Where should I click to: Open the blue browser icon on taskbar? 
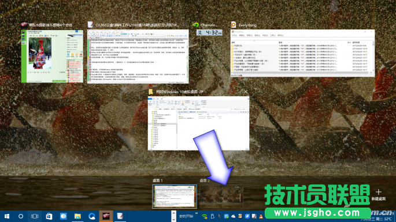click(92, 216)
